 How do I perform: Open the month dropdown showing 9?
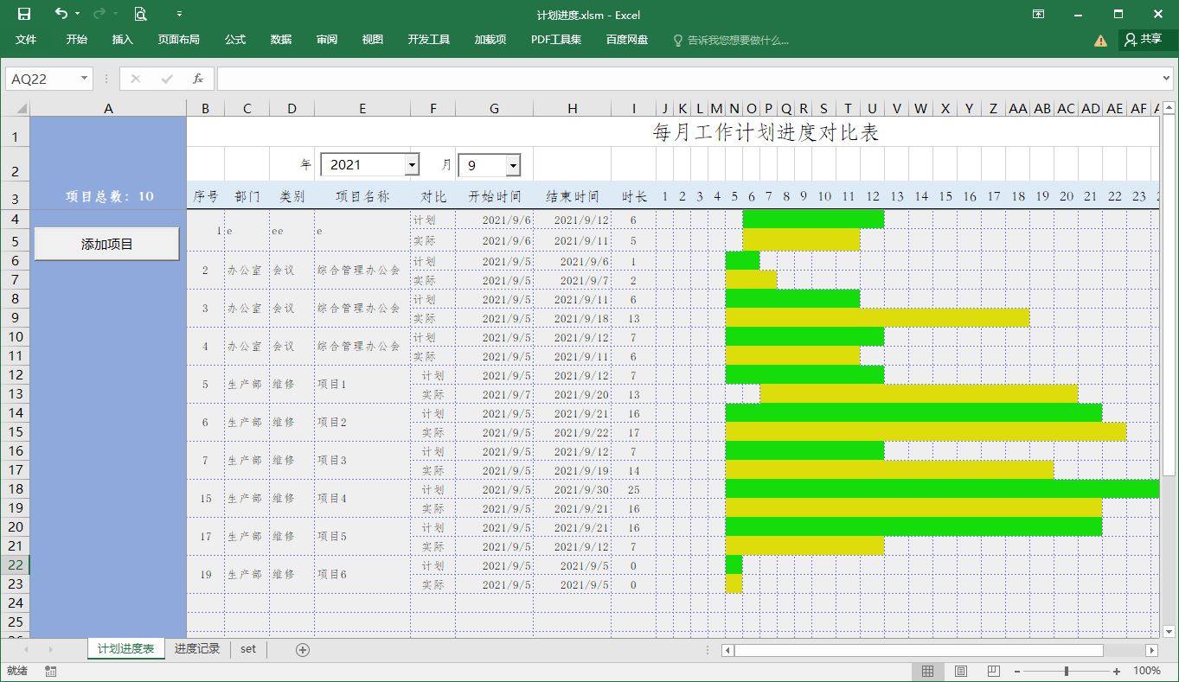(x=512, y=164)
